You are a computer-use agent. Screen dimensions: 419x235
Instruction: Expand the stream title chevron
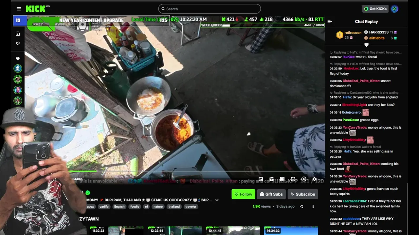tap(217, 200)
